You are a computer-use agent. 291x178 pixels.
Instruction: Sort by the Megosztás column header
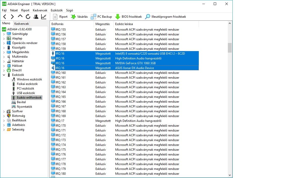click(104, 24)
